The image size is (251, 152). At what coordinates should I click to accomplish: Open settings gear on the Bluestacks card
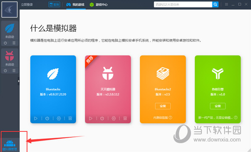[59, 118]
